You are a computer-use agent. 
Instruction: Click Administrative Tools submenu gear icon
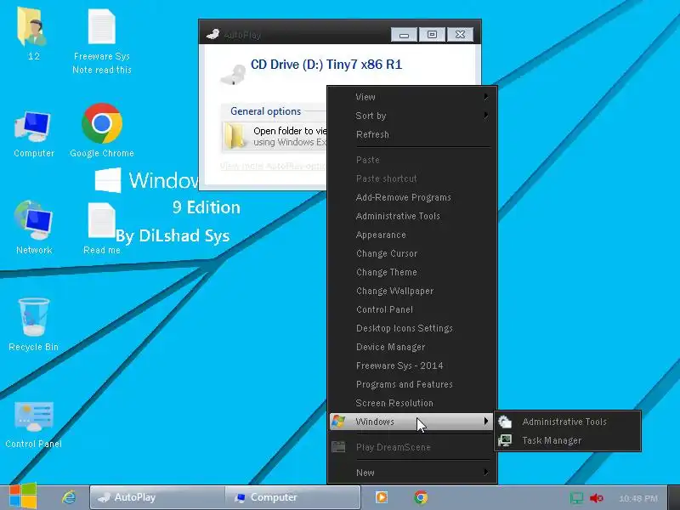(x=505, y=421)
